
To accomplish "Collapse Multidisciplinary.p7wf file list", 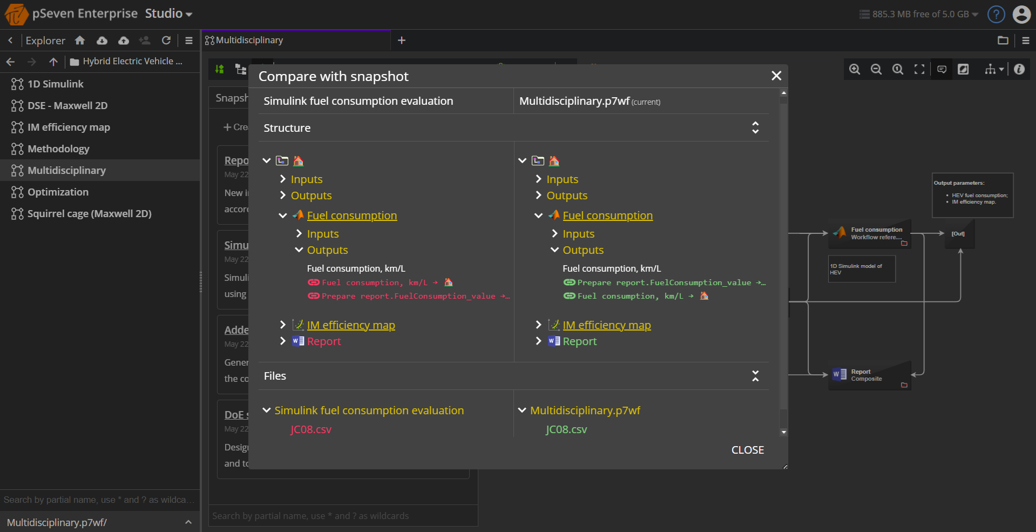I will point(522,410).
